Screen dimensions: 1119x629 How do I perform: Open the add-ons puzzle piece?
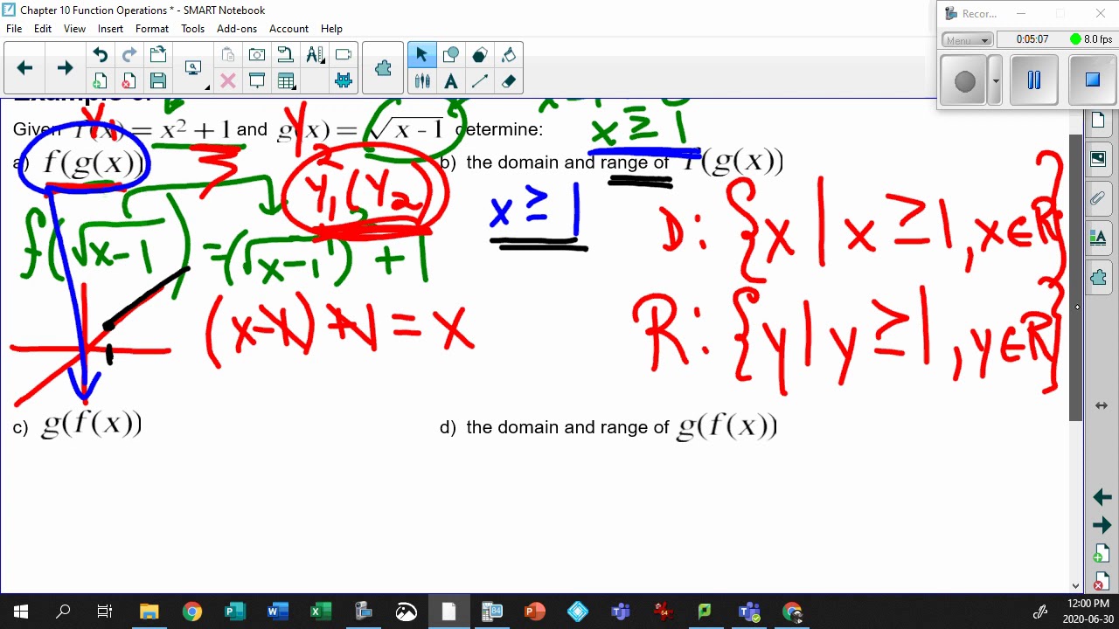383,68
